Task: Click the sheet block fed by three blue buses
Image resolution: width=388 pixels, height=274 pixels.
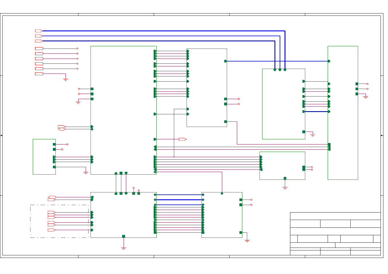Action: (284, 104)
